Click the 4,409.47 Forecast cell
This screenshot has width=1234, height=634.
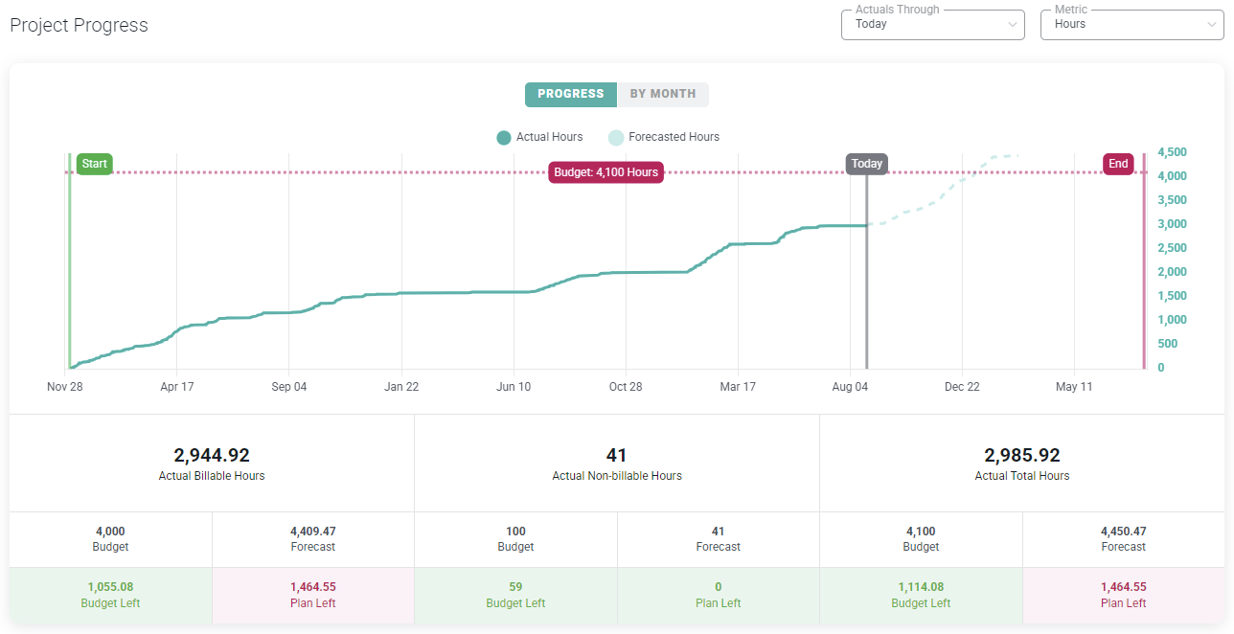pos(312,538)
